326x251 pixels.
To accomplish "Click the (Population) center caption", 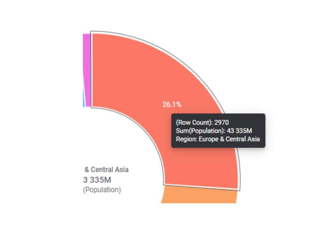I will coord(102,190).
